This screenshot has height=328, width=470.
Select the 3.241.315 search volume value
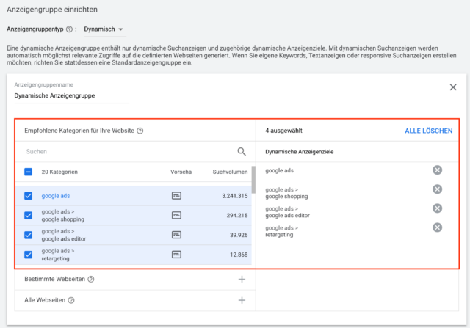point(235,196)
